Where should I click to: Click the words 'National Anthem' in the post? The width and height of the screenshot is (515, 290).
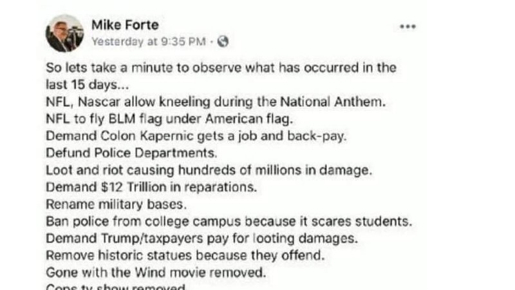[333, 102]
